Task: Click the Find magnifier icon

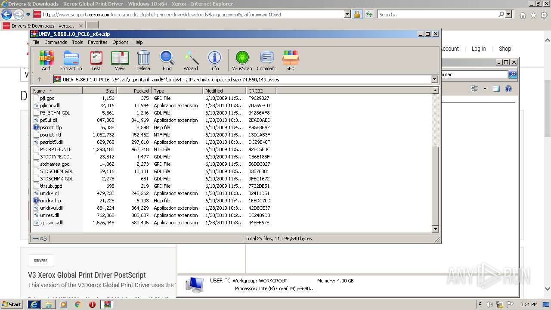Action: click(x=167, y=61)
